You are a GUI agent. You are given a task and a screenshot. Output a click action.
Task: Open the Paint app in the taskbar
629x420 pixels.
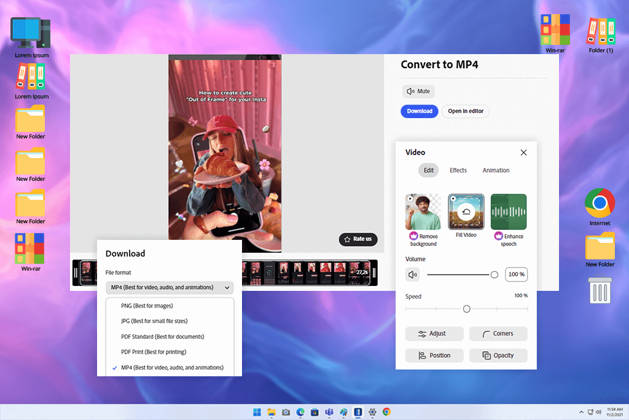[343, 412]
